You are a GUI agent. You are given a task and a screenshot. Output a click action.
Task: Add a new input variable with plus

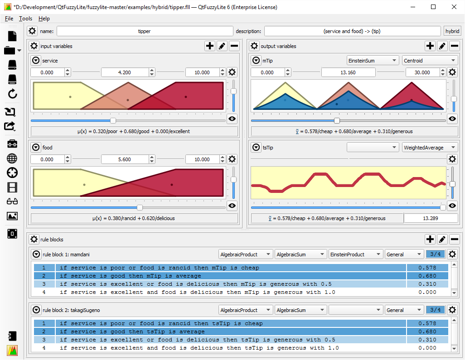coord(210,46)
